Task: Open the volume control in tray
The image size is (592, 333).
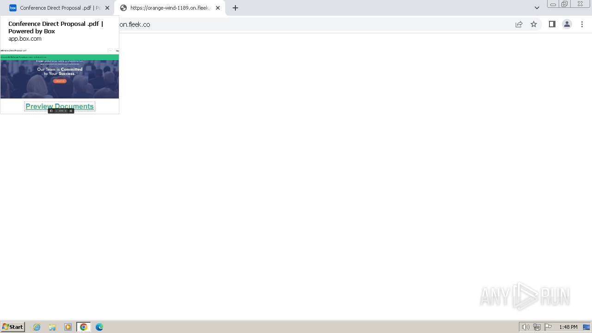Action: click(526, 327)
